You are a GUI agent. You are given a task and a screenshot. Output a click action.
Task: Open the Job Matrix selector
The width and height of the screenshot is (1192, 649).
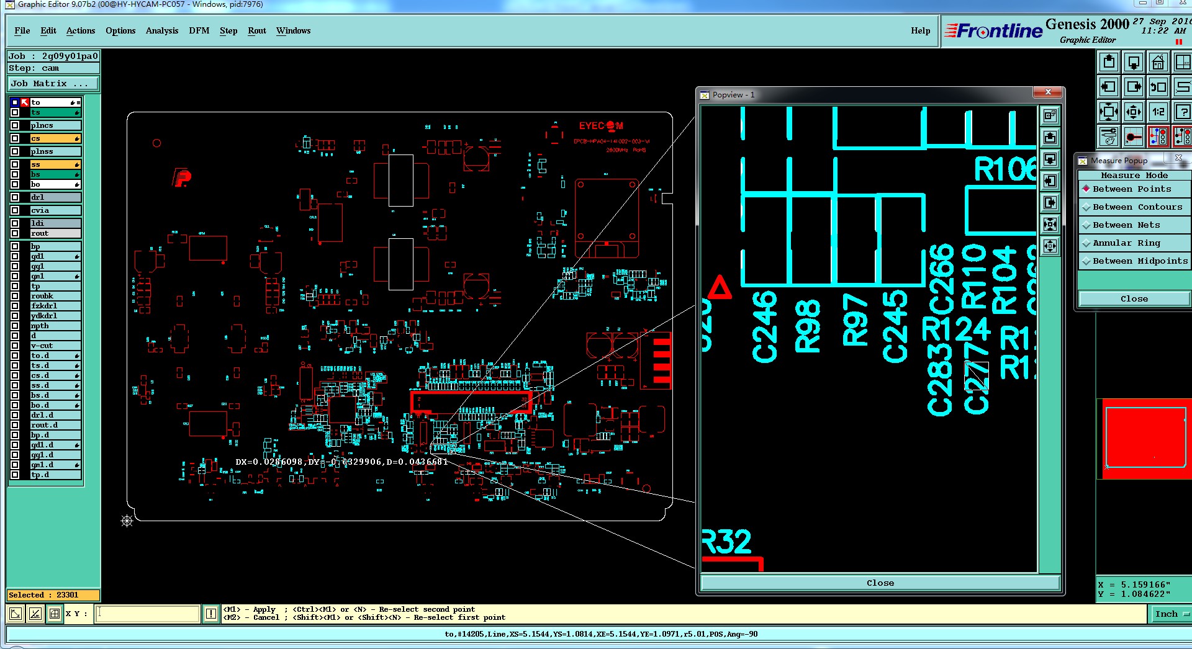pyautogui.click(x=53, y=83)
